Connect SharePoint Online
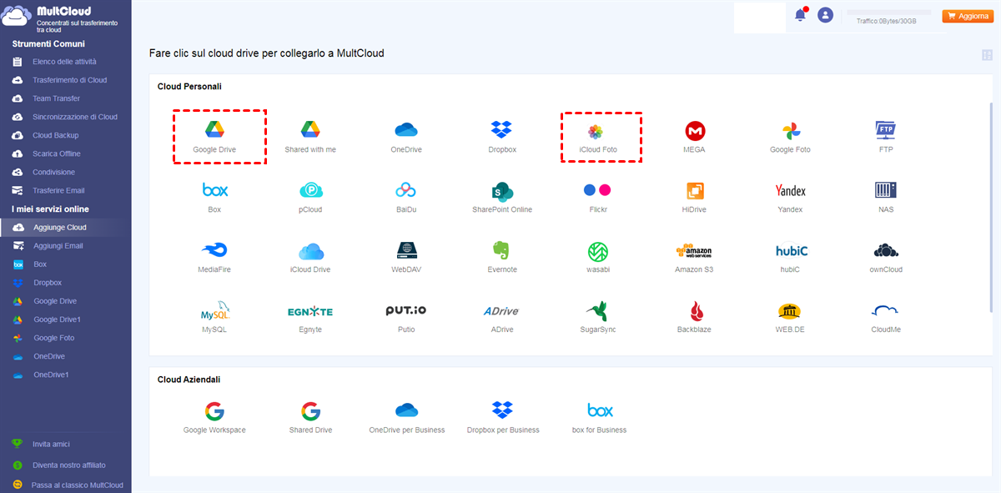 (502, 198)
